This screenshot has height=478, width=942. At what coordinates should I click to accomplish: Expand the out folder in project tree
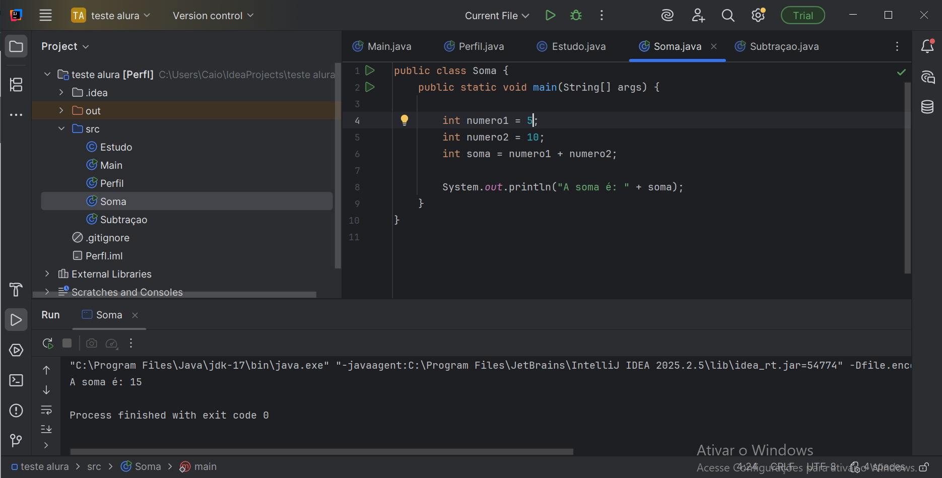[x=61, y=111]
